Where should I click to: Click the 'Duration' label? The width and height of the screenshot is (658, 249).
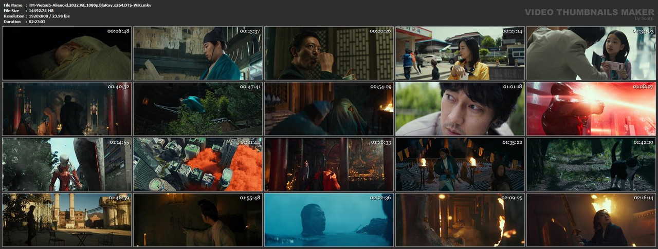point(12,22)
